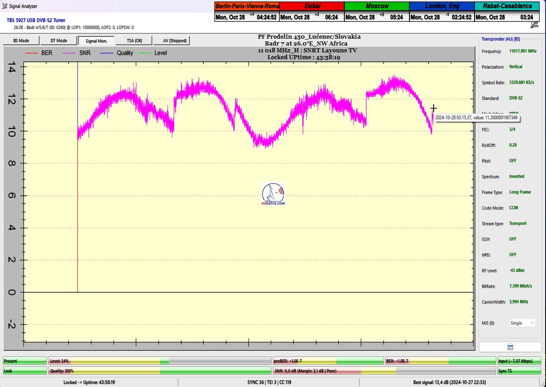Click the magenta SNR legend line
546x387 pixels.
pyautogui.click(x=70, y=53)
